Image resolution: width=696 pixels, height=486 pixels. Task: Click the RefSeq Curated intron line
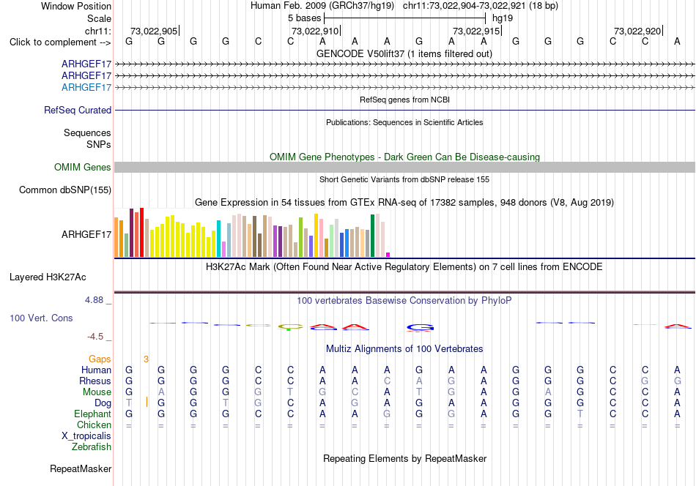(404, 110)
